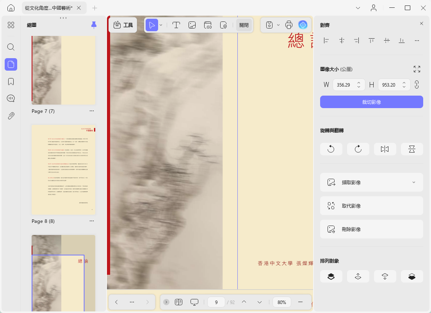Increase the image width value
This screenshot has width=431, height=313.
[x=359, y=83]
